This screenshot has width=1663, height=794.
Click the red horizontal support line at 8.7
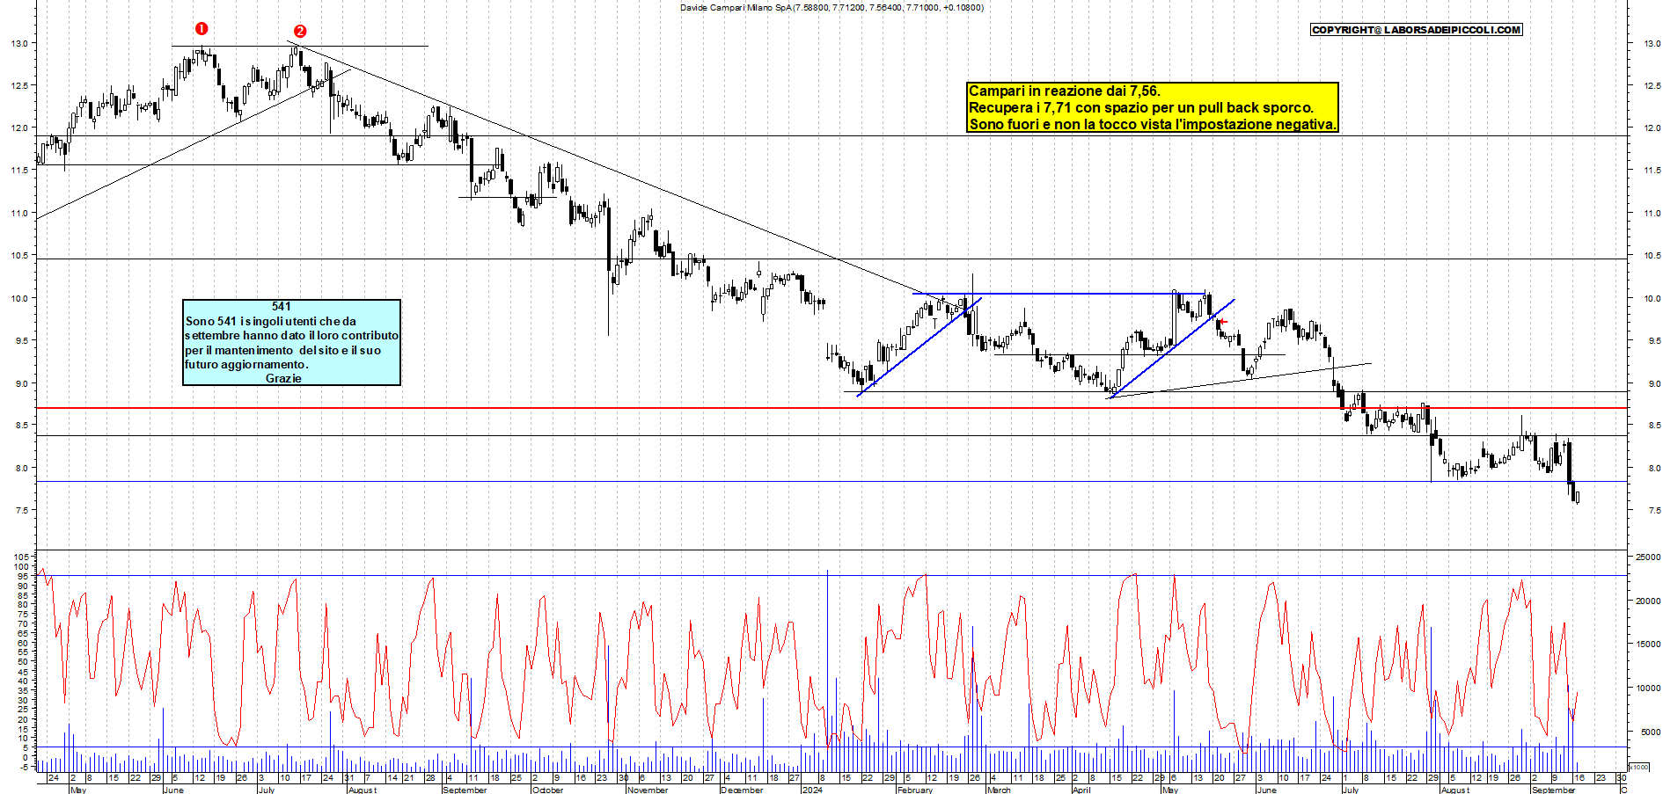tap(831, 408)
